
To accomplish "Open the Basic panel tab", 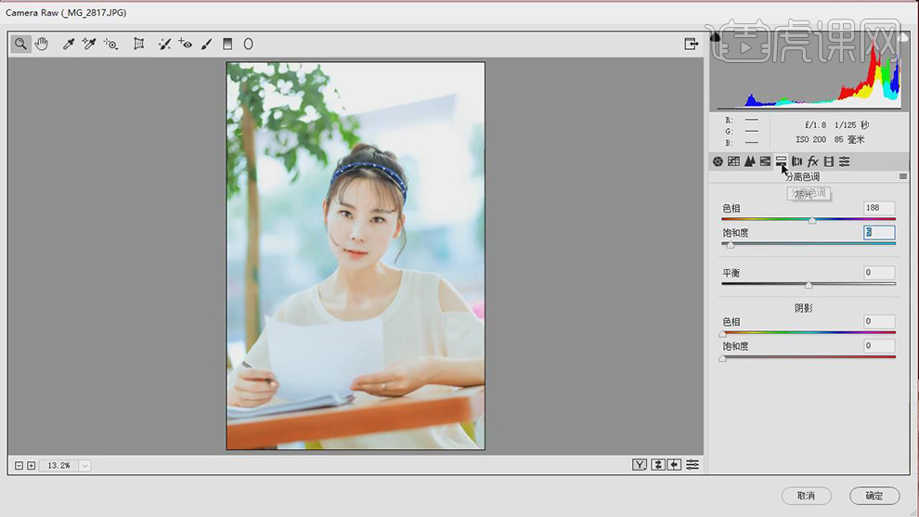I will pyautogui.click(x=718, y=162).
